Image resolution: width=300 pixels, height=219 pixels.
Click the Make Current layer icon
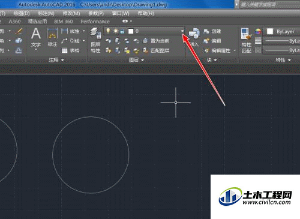145,41
